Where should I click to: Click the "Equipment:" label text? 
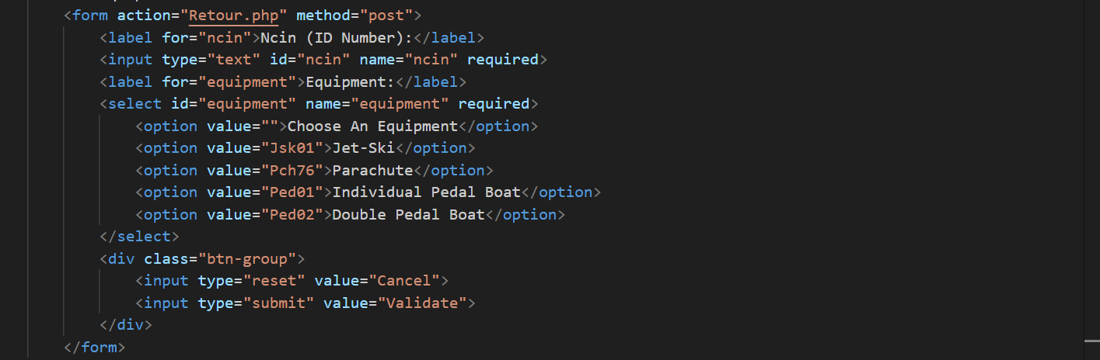pyautogui.click(x=350, y=81)
